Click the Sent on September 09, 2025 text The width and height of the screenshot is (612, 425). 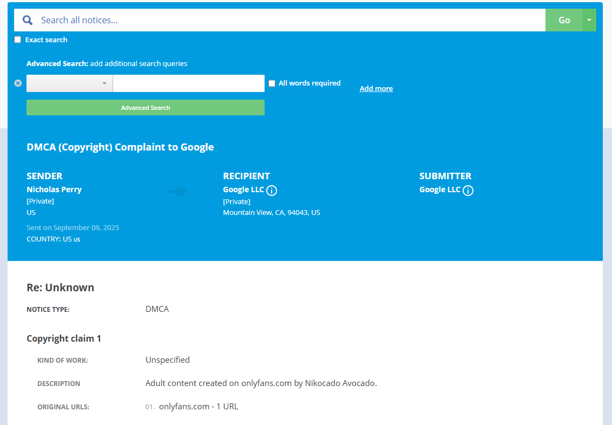pyautogui.click(x=73, y=227)
